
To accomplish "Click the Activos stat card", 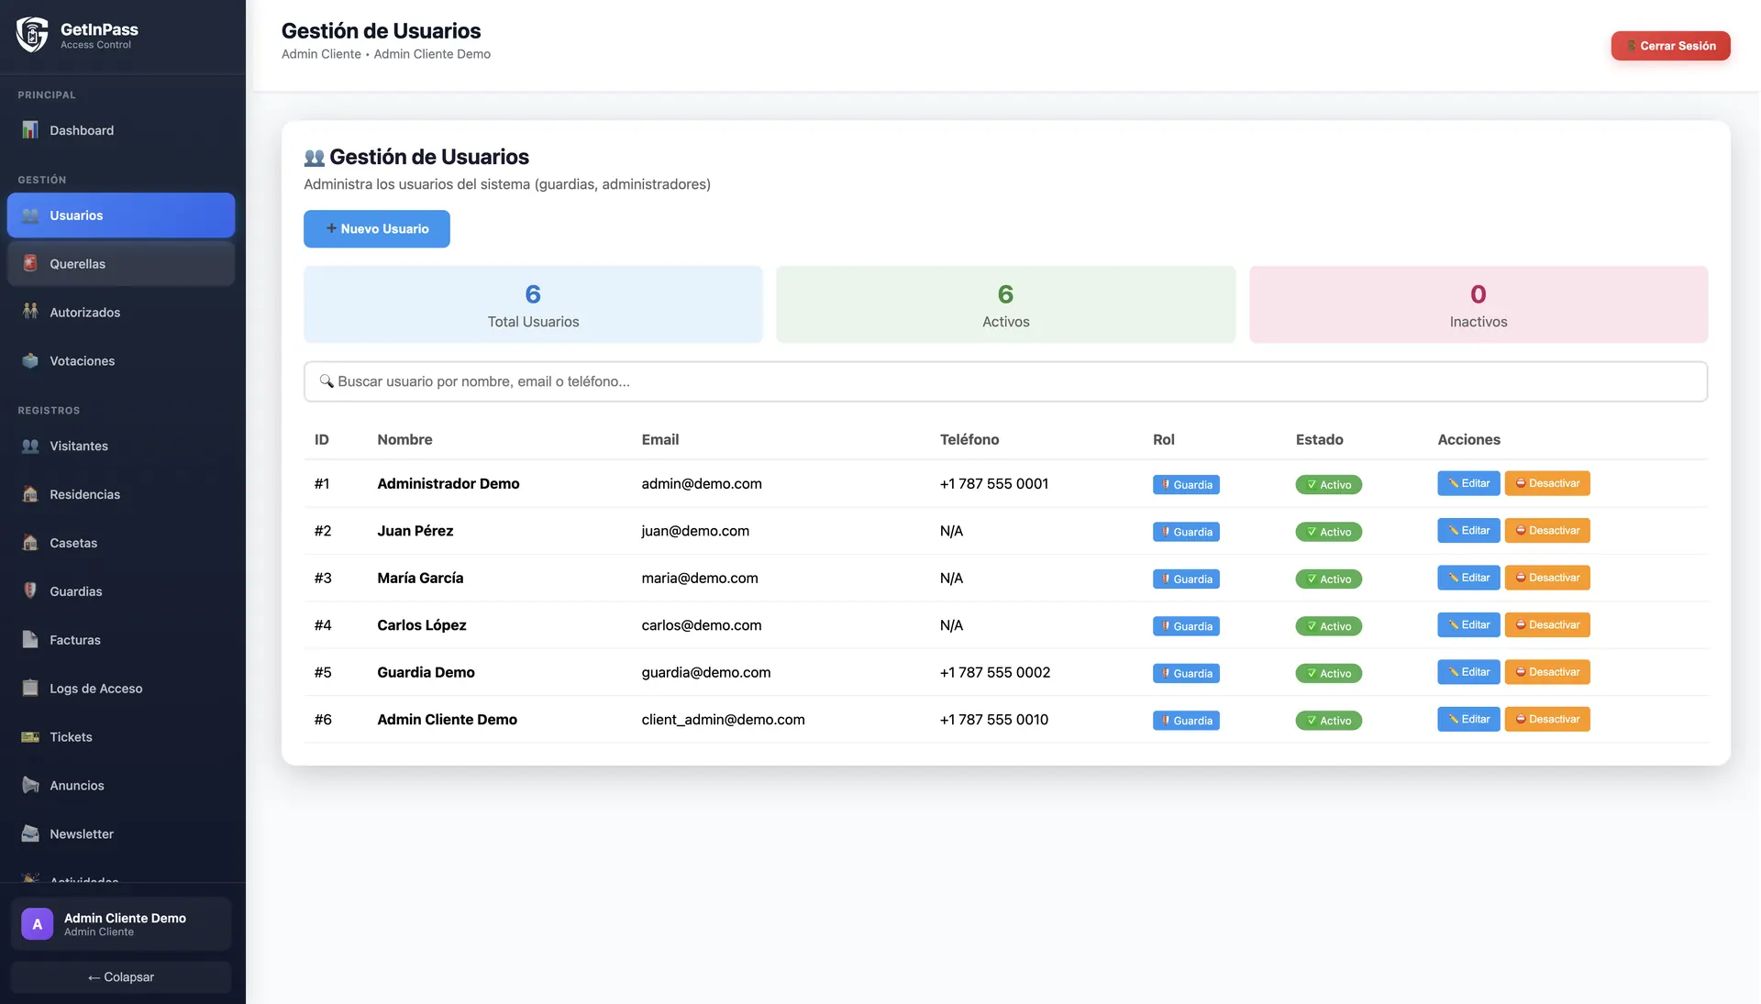I will [1005, 304].
